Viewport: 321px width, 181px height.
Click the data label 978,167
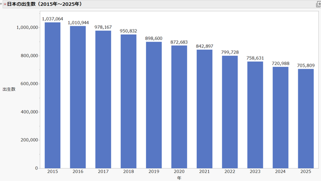pyautogui.click(x=103, y=27)
